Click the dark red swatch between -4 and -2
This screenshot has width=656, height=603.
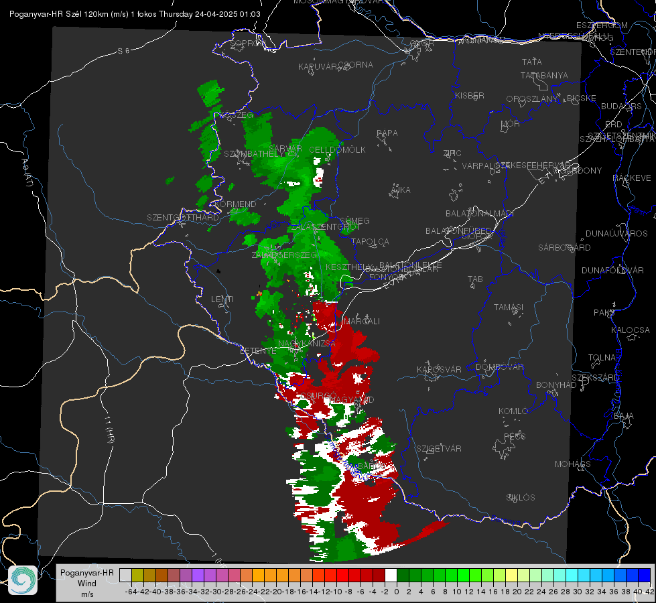tap(379, 575)
